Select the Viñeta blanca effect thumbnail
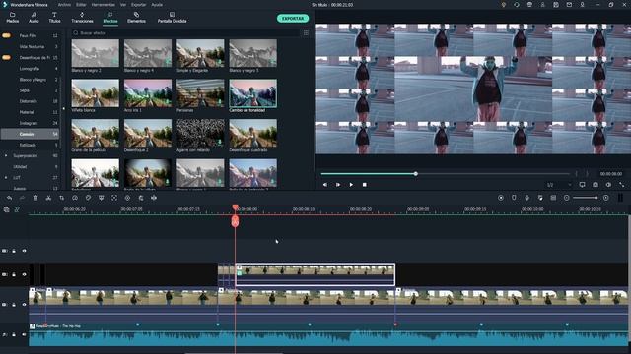 [x=95, y=93]
